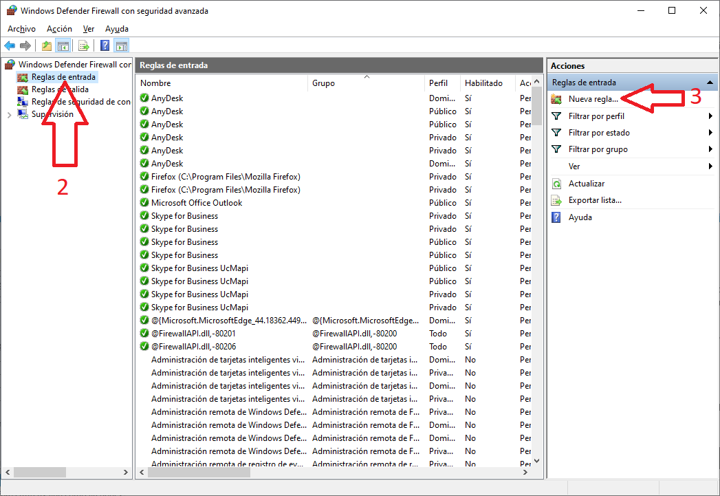Screen dimensions: 720x496
Task: Open the Filtrar por grupo submenu arrow
Action: [710, 149]
